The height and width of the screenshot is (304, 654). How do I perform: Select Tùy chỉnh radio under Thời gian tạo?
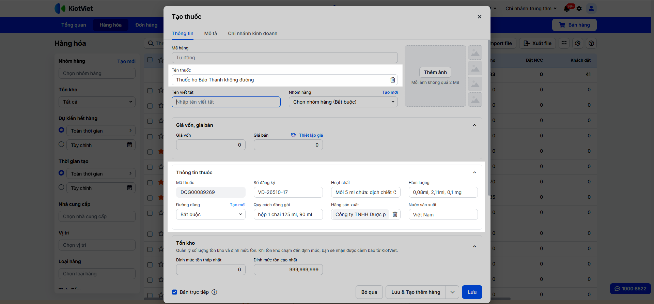click(x=61, y=187)
